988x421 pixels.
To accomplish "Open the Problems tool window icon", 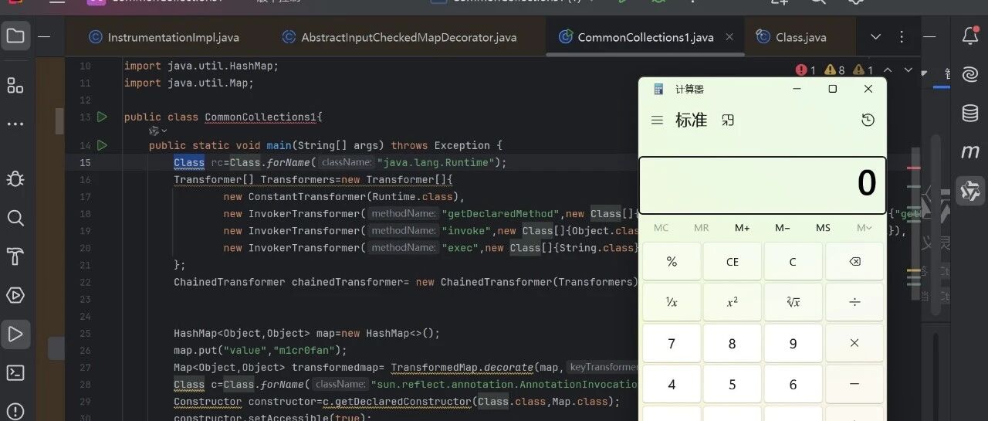I will coord(15,412).
